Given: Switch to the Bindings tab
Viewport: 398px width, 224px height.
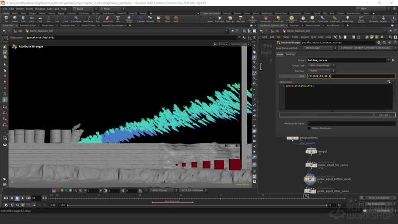Looking at the screenshot, I should coord(290,54).
